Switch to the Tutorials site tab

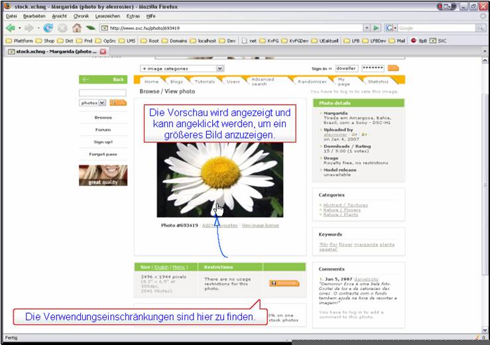(205, 82)
